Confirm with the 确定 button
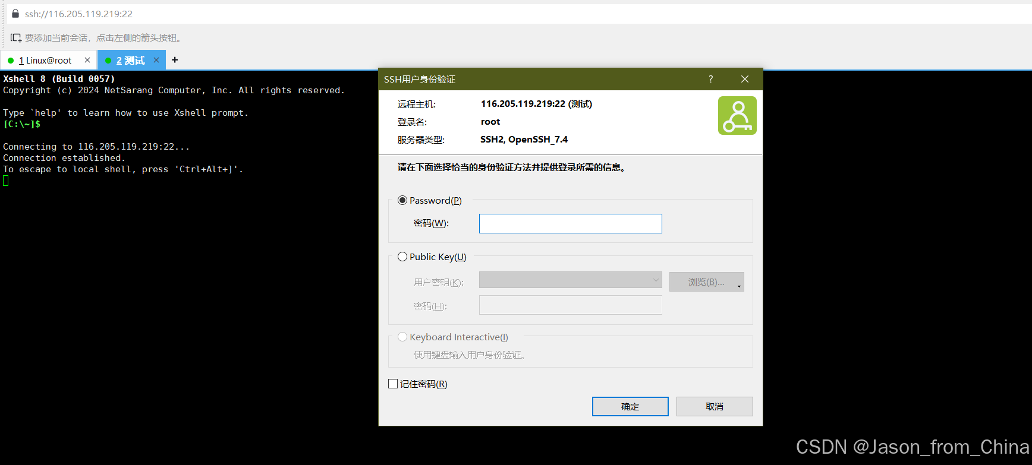The image size is (1032, 465). [630, 406]
